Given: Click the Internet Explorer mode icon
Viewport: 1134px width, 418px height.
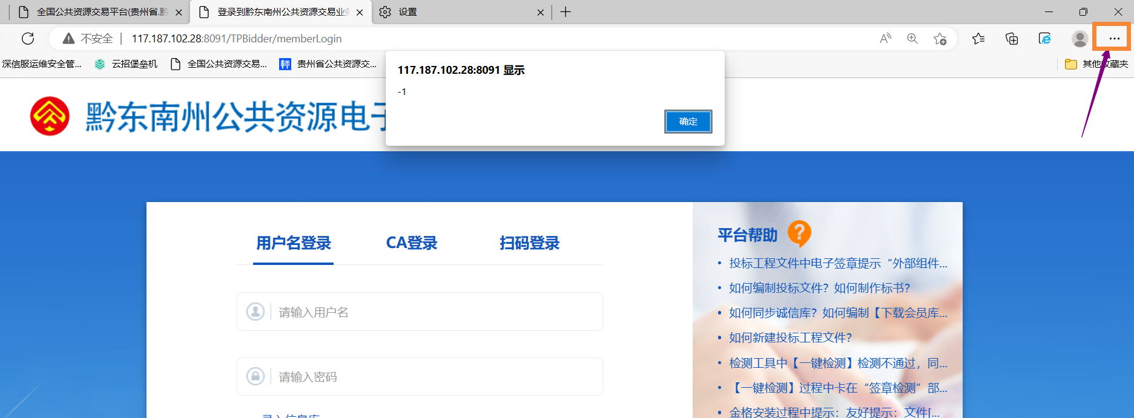Looking at the screenshot, I should tap(1045, 39).
